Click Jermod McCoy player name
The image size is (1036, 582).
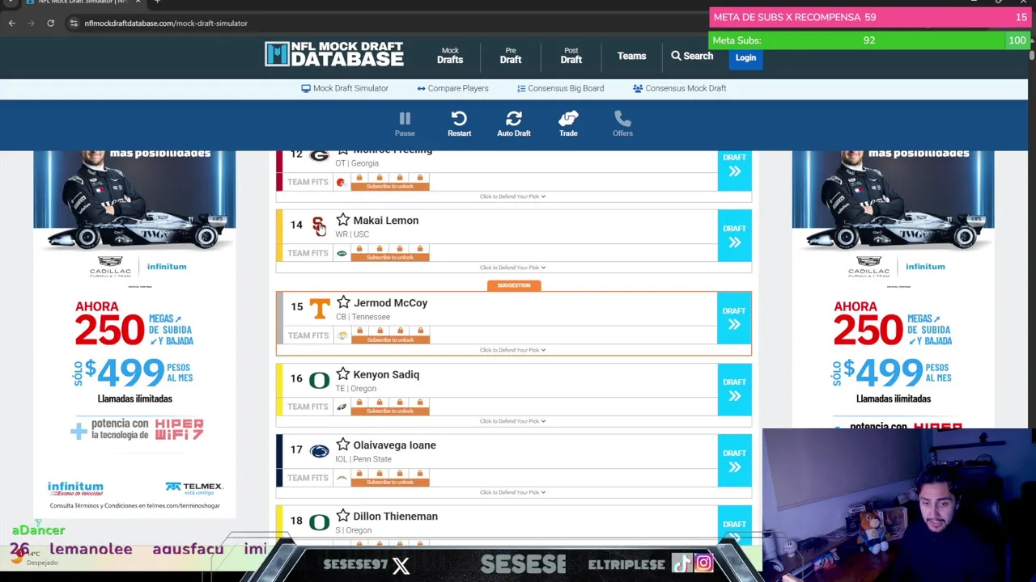coord(391,302)
